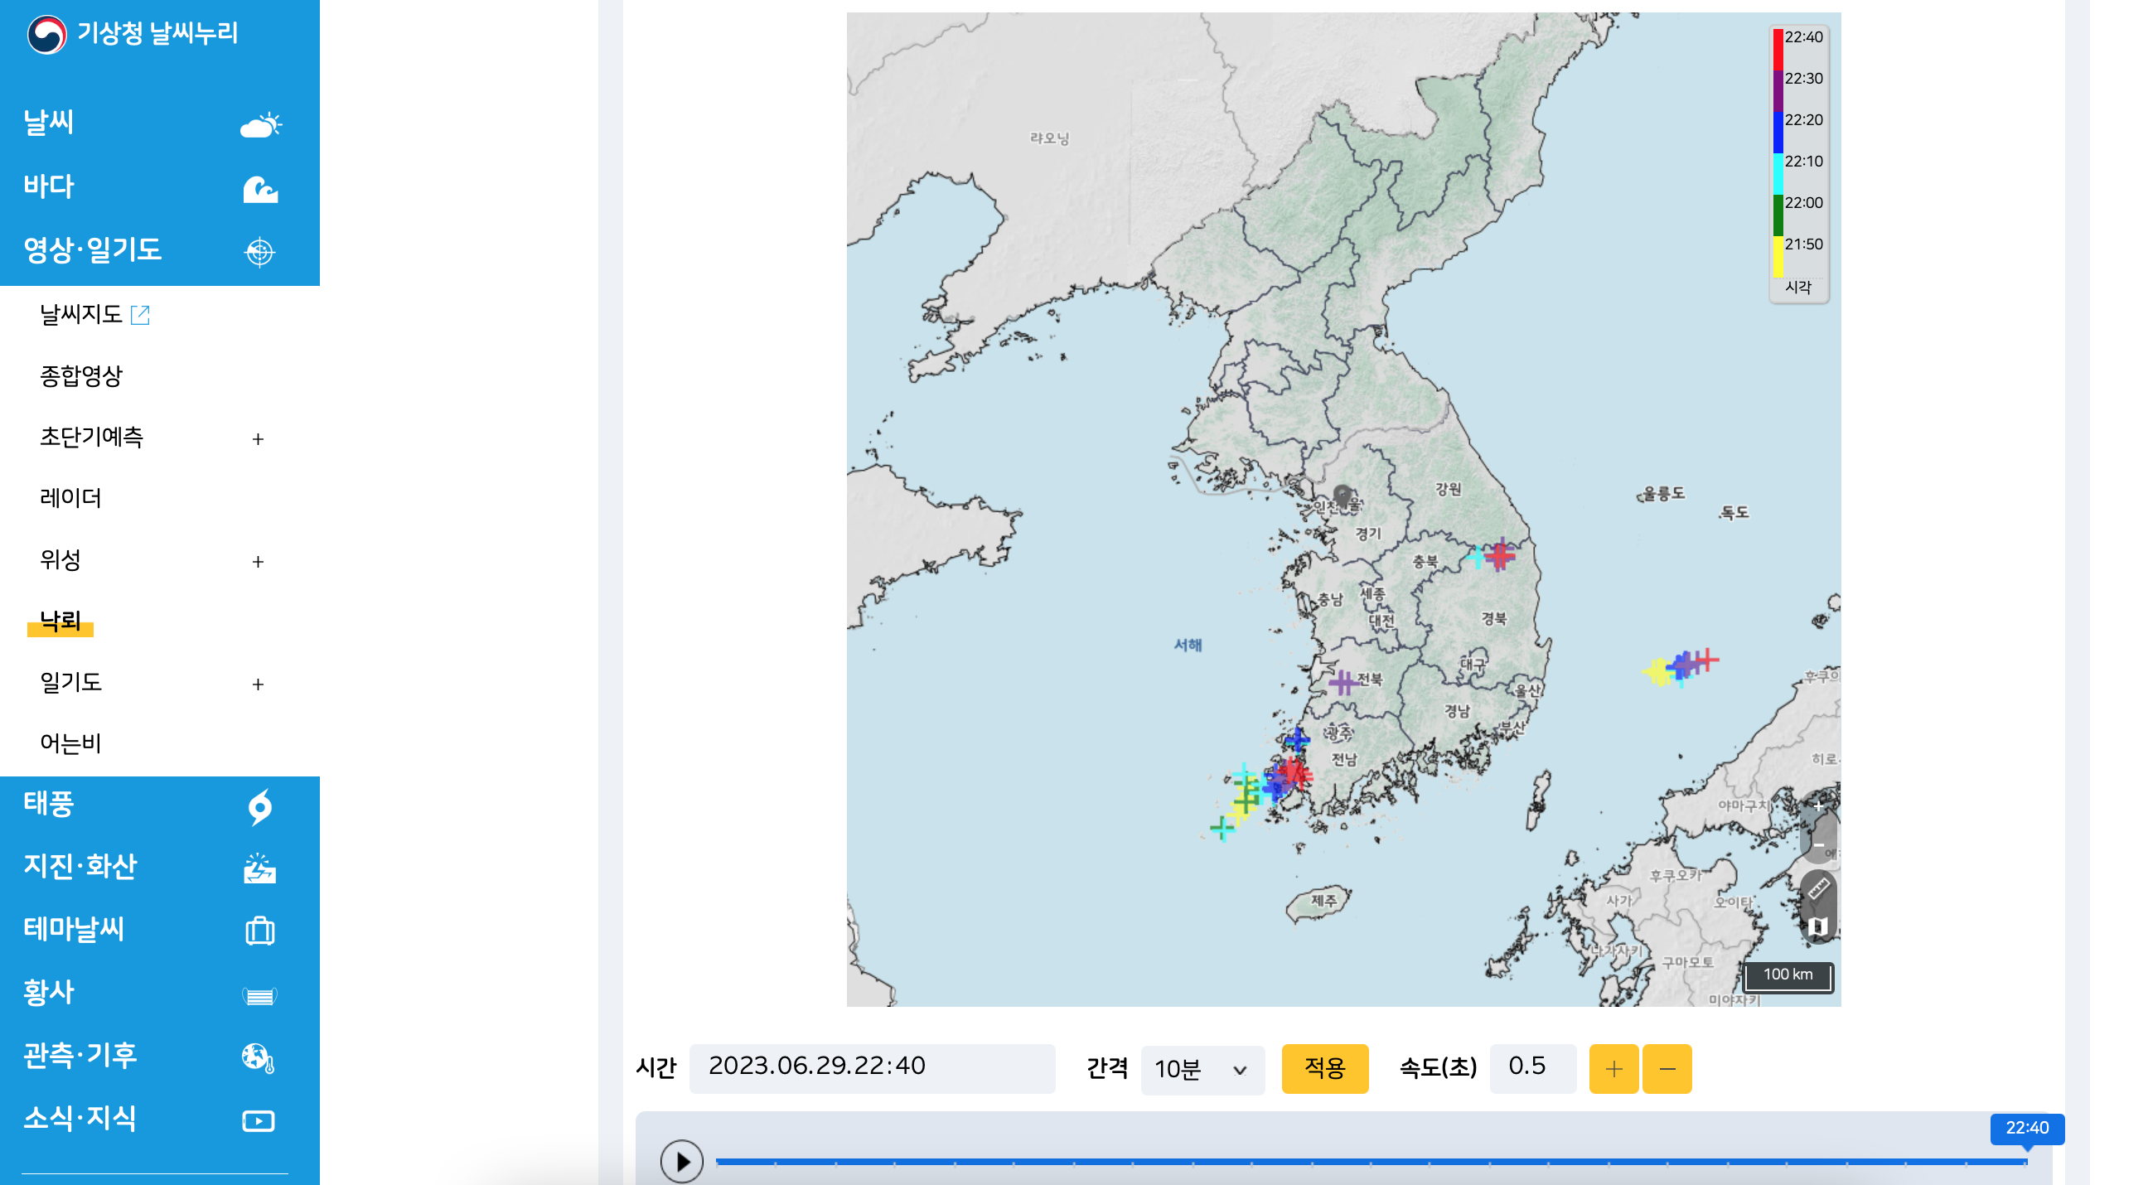2148x1185 pixels.
Task: Click the map zoom out minus button
Action: click(1819, 844)
